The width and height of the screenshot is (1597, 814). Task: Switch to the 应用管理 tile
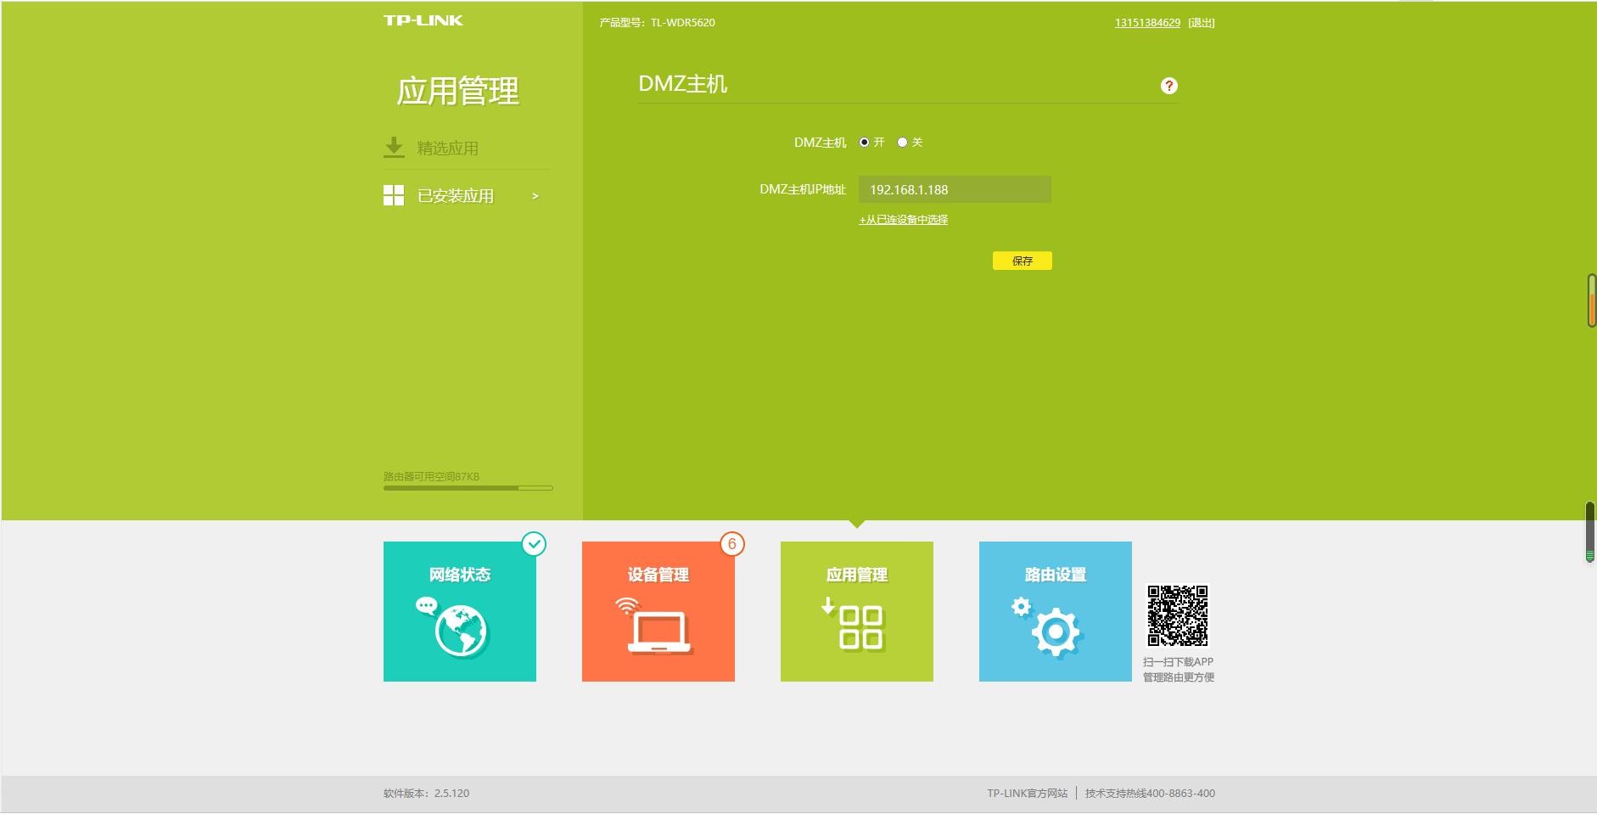click(x=857, y=611)
